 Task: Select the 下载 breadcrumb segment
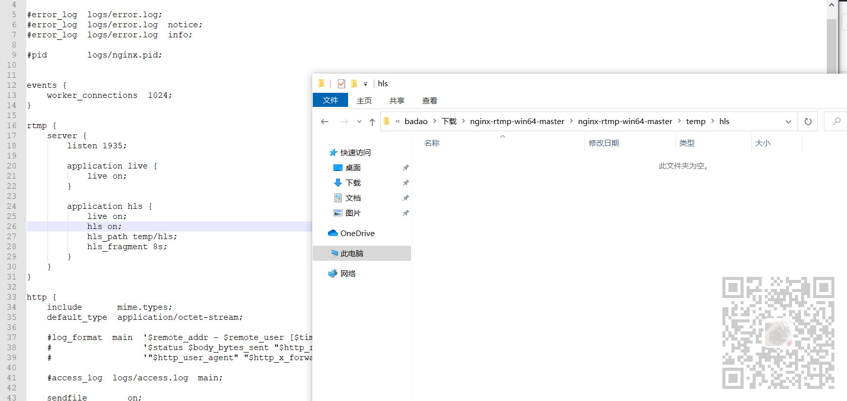point(449,122)
